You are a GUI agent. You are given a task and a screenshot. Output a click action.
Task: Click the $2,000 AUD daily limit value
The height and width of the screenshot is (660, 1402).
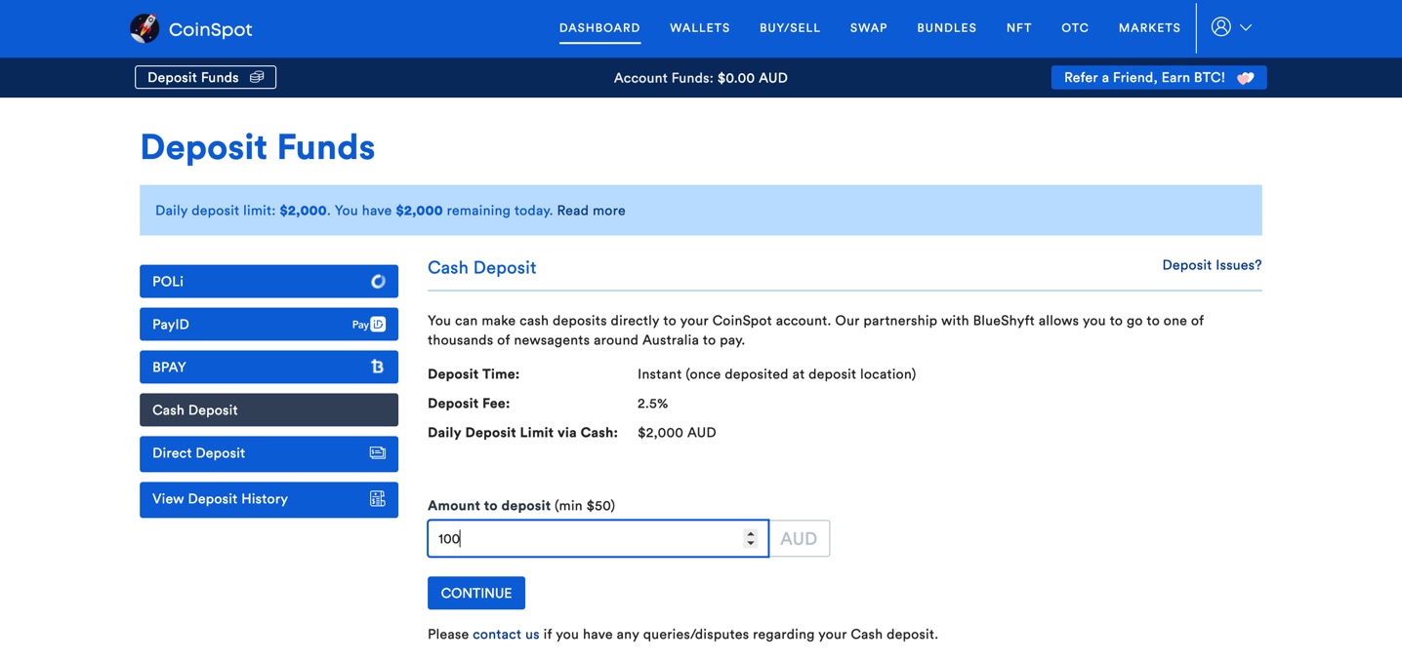pyautogui.click(x=677, y=433)
